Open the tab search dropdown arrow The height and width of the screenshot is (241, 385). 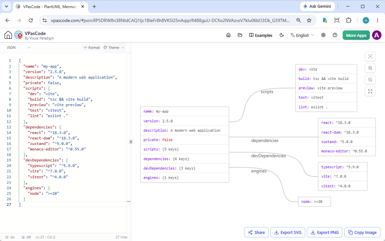pyautogui.click(x=6, y=6)
